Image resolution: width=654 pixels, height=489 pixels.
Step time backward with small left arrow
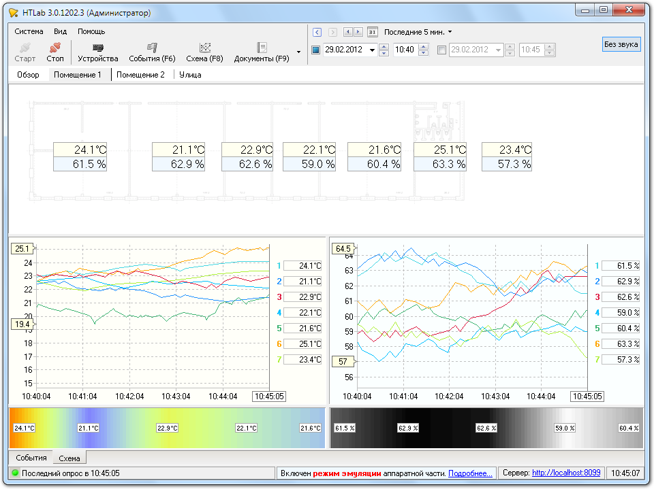(348, 32)
